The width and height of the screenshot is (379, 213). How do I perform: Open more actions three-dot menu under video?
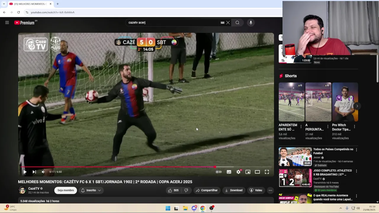pos(270,190)
